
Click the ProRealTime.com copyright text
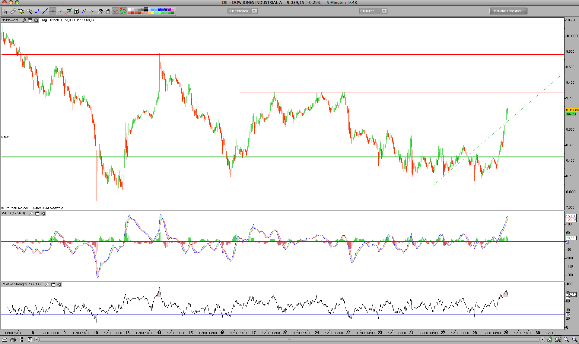[16, 208]
